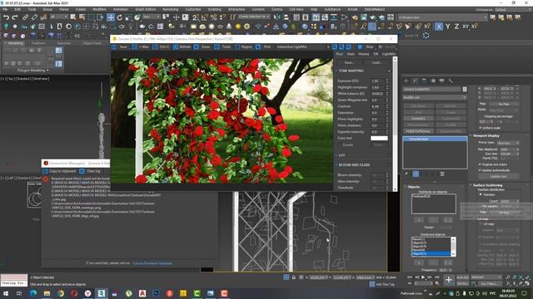Activate the Select and Link chain icon

[26, 17]
